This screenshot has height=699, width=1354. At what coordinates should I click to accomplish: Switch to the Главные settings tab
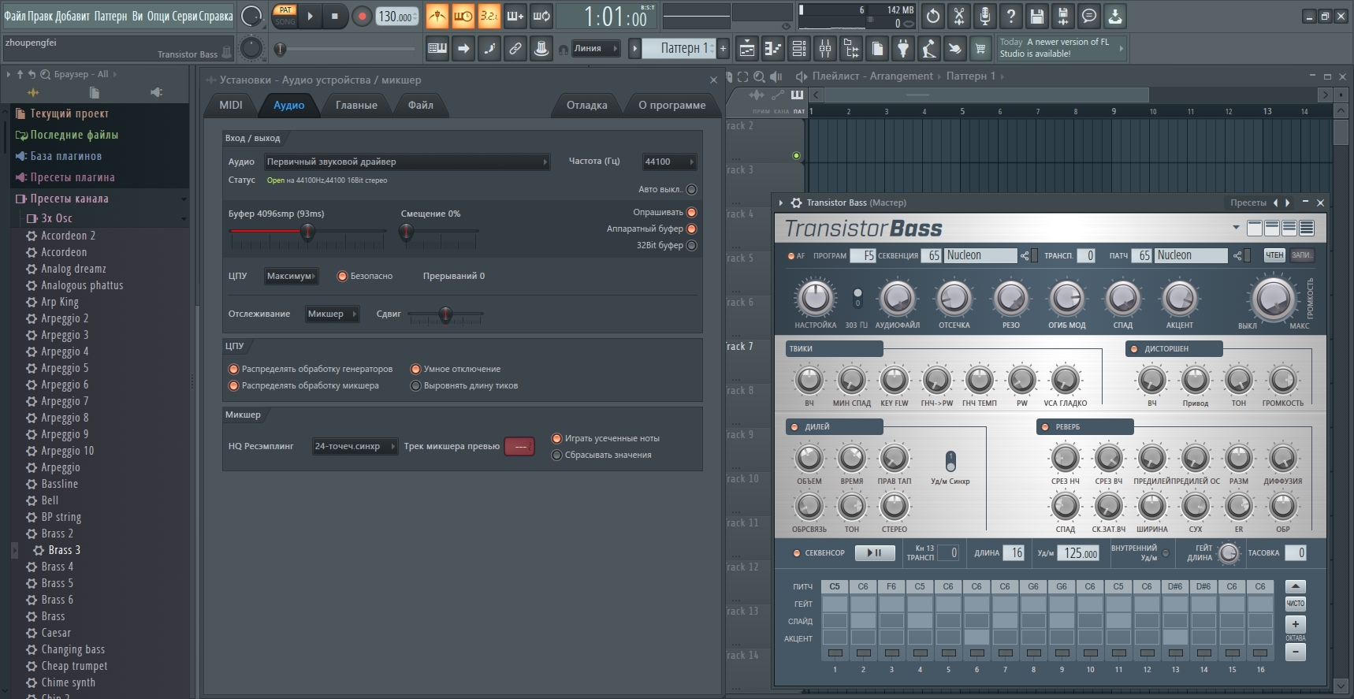point(356,105)
